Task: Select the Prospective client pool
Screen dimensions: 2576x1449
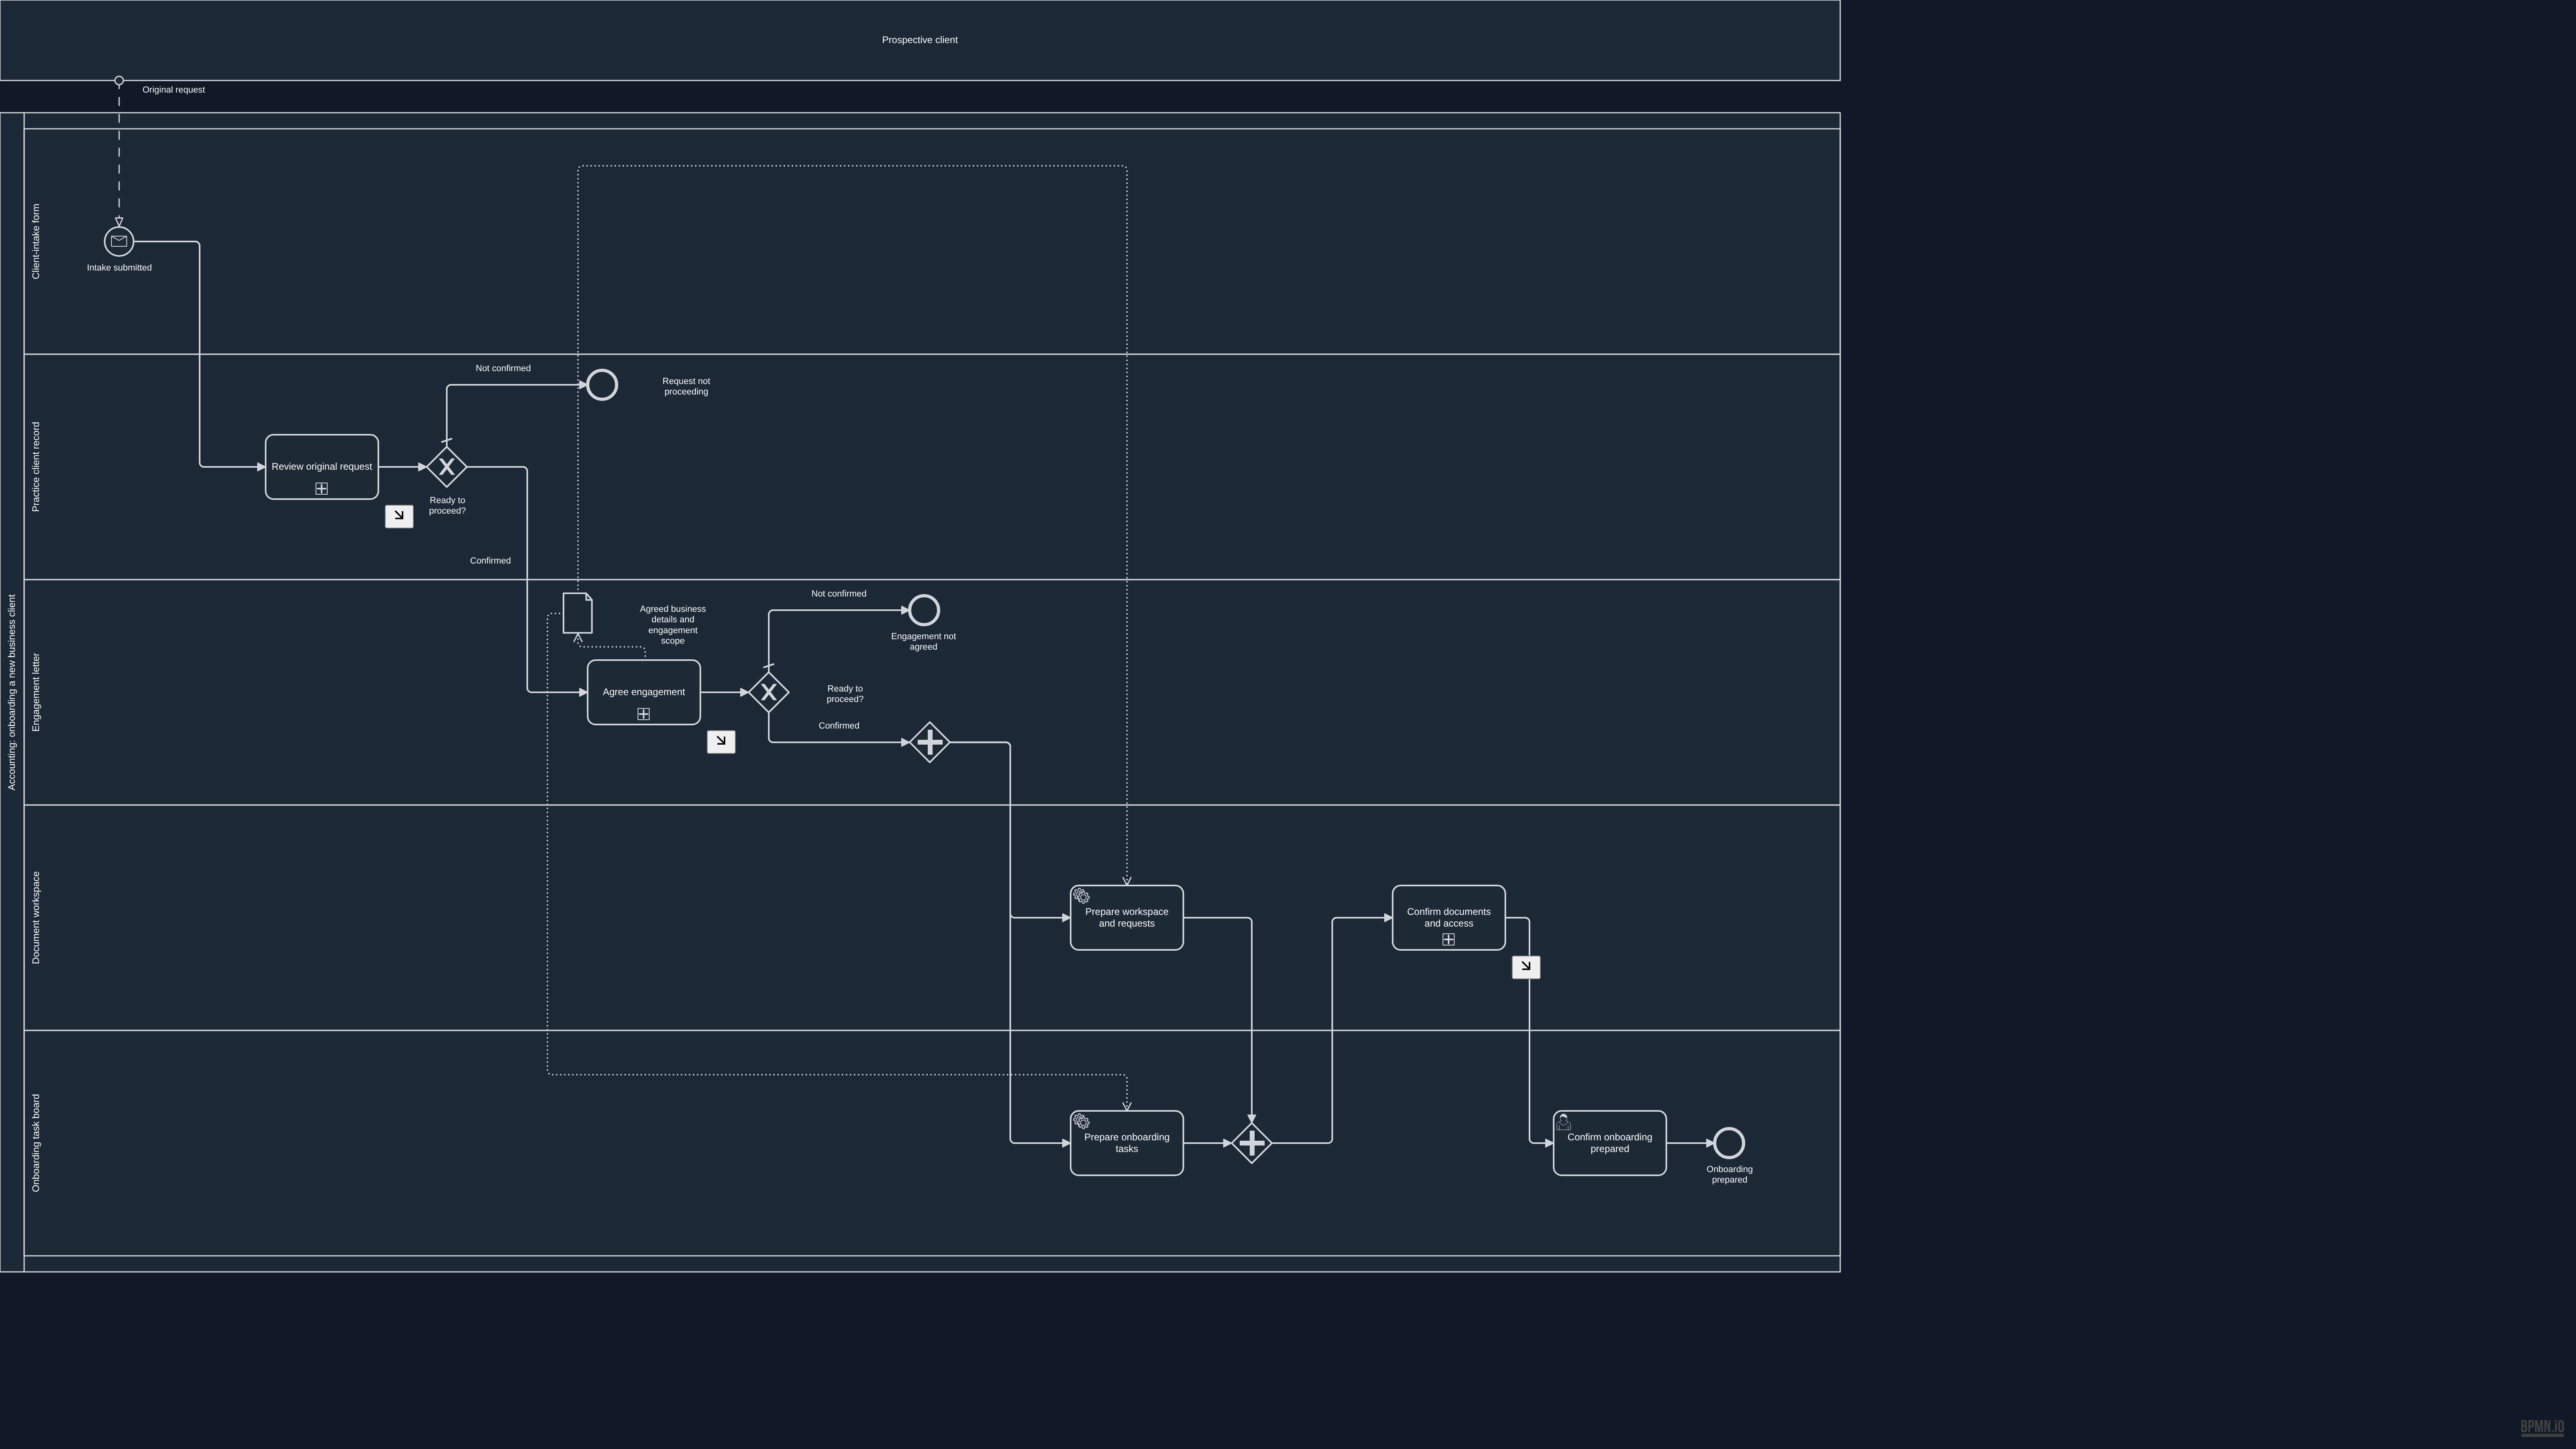Action: point(920,40)
